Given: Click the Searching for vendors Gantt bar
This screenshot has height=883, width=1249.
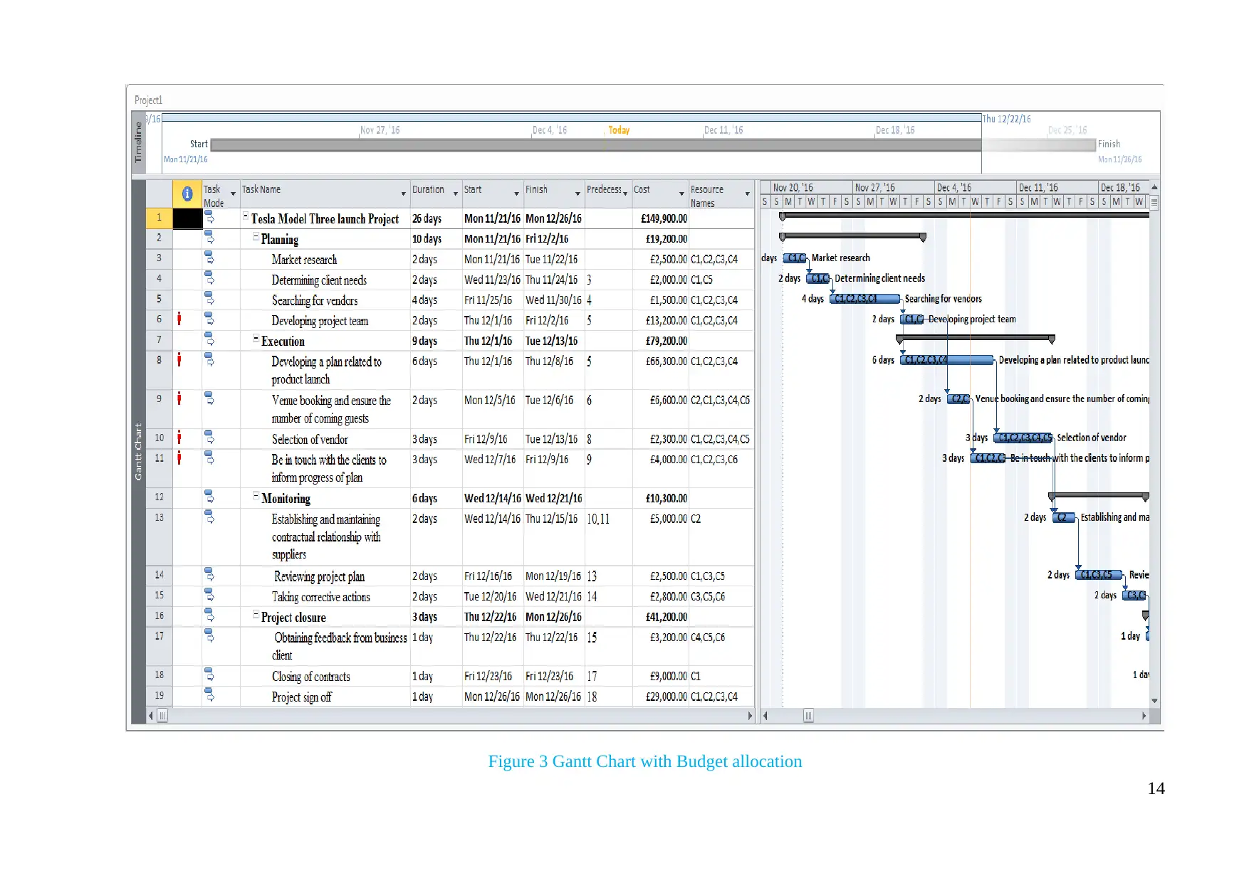Looking at the screenshot, I should [x=865, y=299].
